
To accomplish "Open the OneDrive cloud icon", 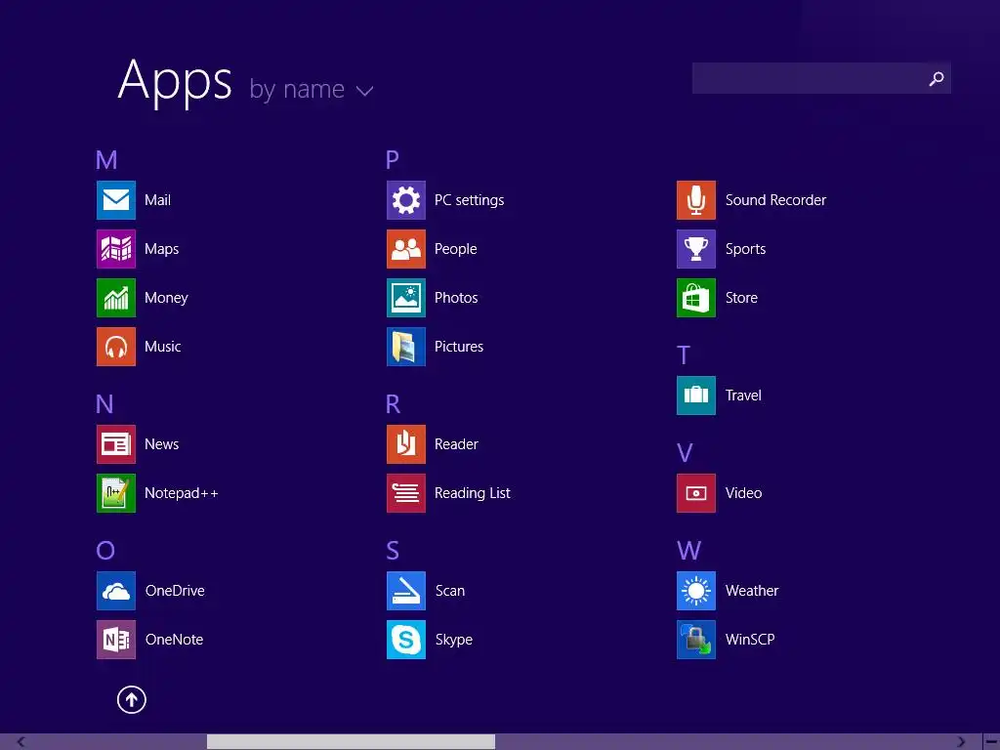I will [116, 591].
